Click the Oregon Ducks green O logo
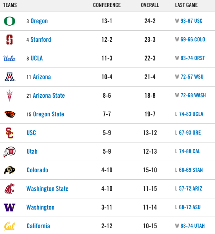This screenshot has width=215, height=234. pos(10,21)
